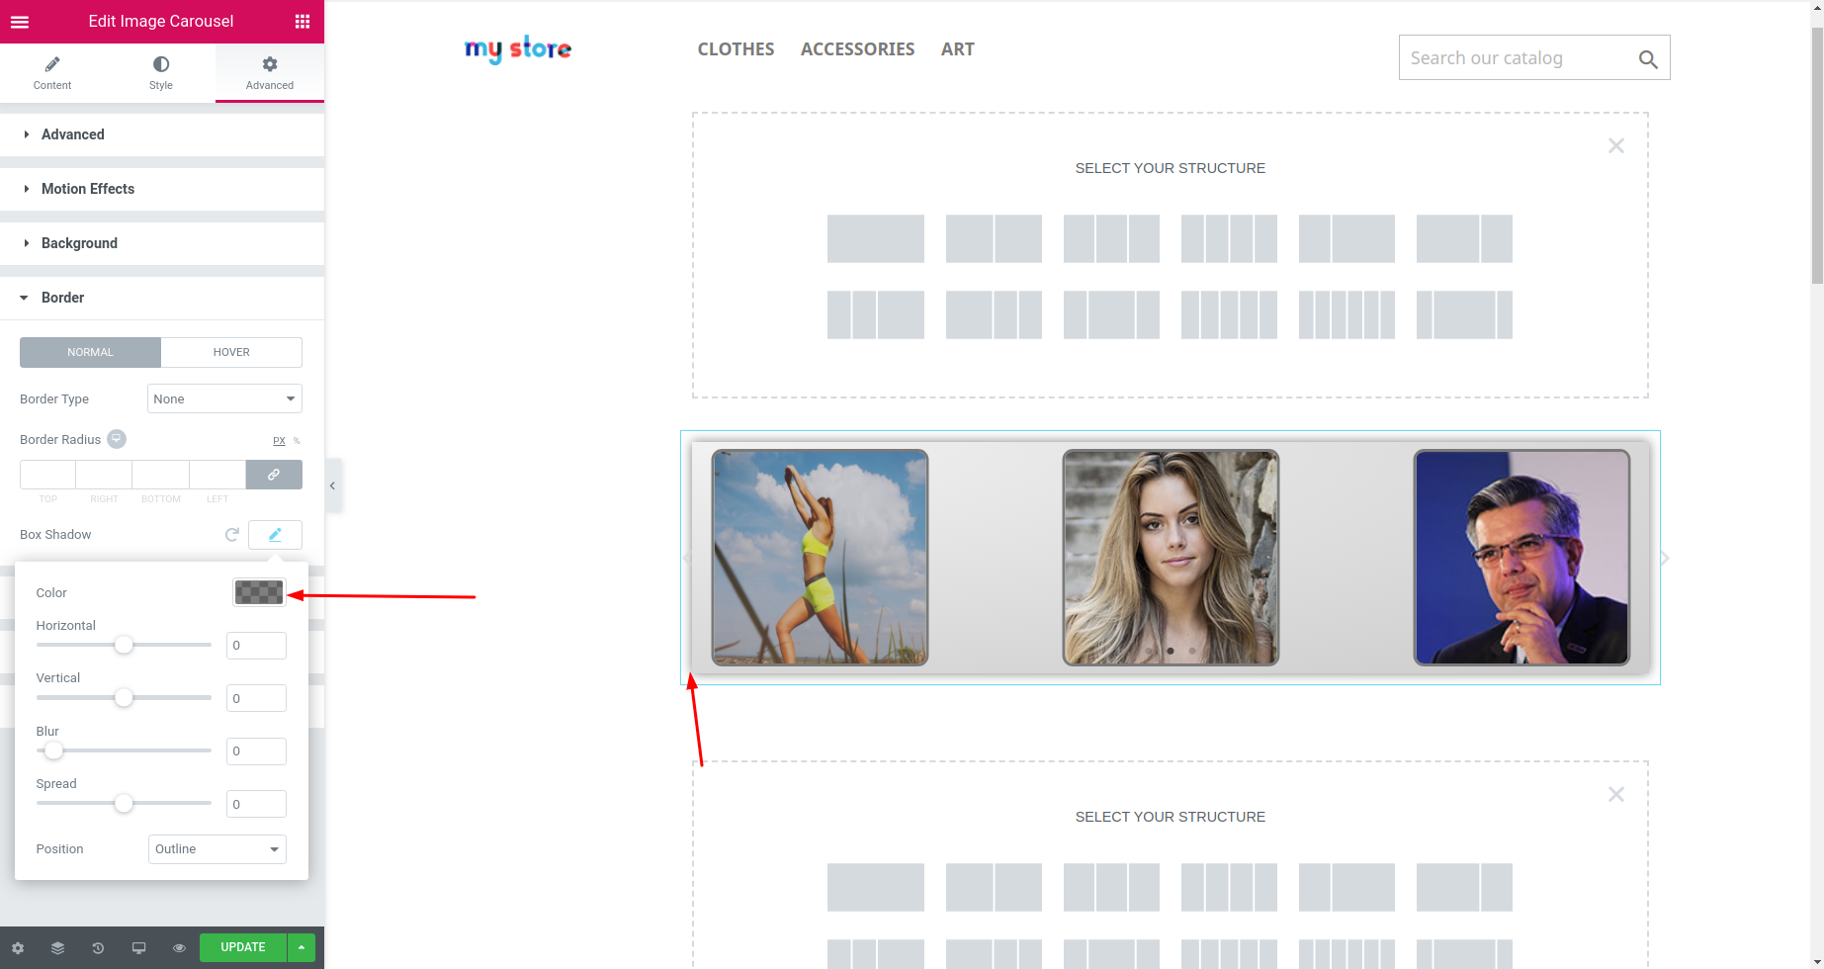Close the lower structure selector
1824x969 pixels.
click(x=1616, y=794)
